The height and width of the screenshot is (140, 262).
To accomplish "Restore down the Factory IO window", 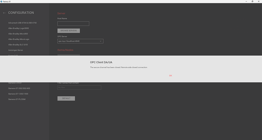I will [252, 2].
